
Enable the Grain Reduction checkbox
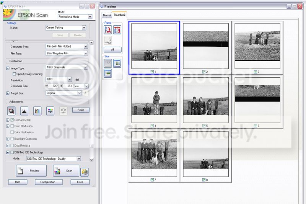(12, 126)
